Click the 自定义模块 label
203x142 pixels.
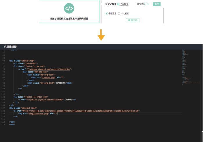[x=111, y=4]
